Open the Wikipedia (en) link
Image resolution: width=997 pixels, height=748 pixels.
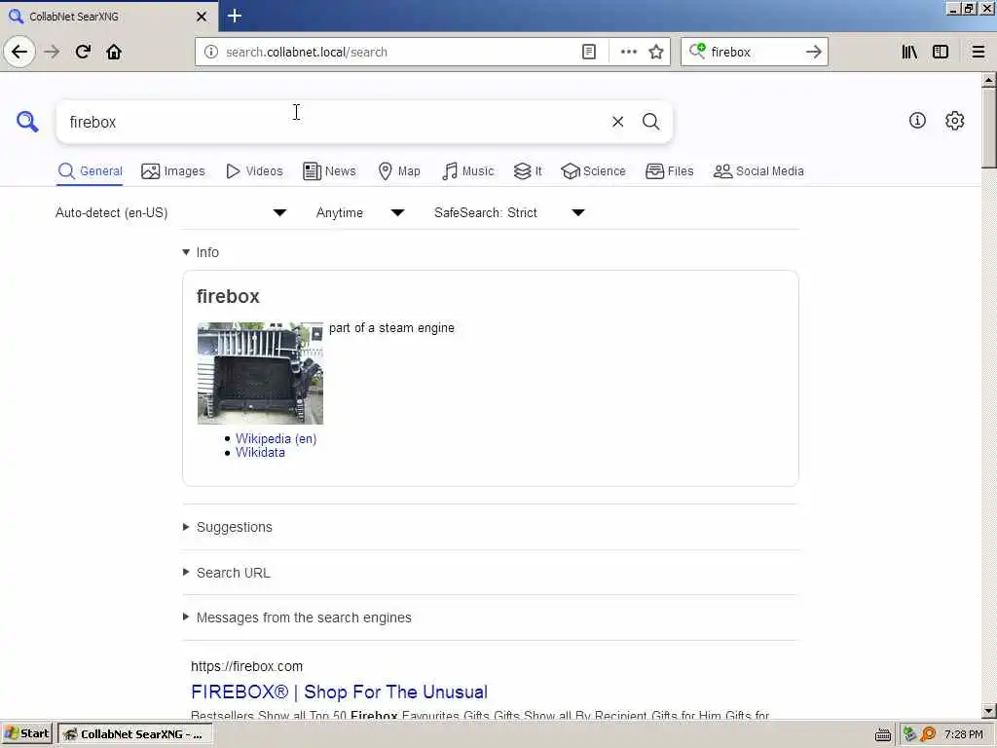point(276,438)
